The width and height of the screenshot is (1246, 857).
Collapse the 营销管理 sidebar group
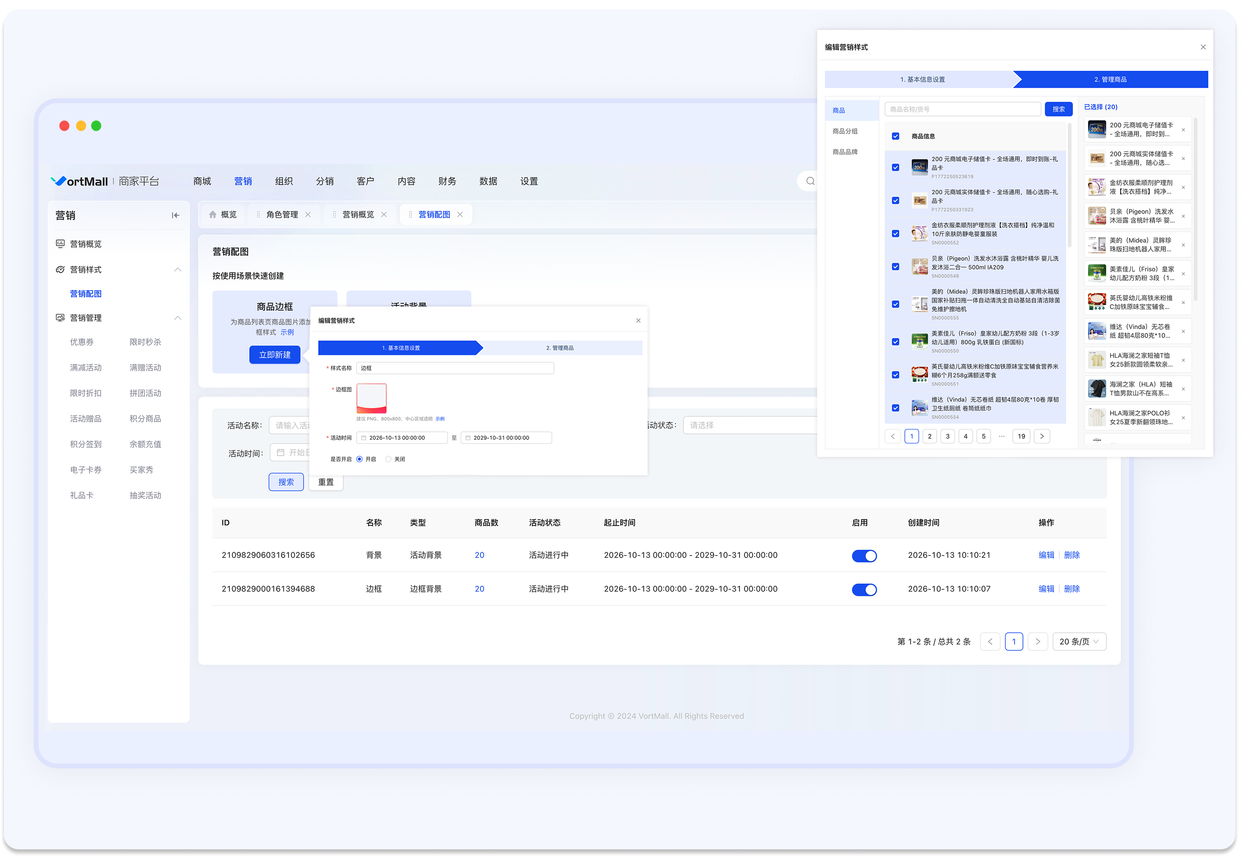[178, 319]
